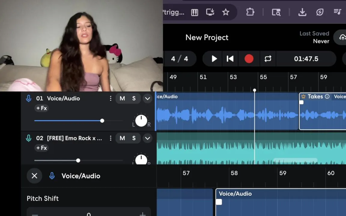Expand the 02 Emo Rock track chevron
The height and width of the screenshot is (216, 346).
tap(148, 138)
